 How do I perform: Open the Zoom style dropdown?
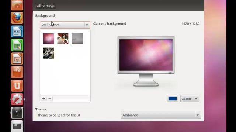[x=190, y=99]
